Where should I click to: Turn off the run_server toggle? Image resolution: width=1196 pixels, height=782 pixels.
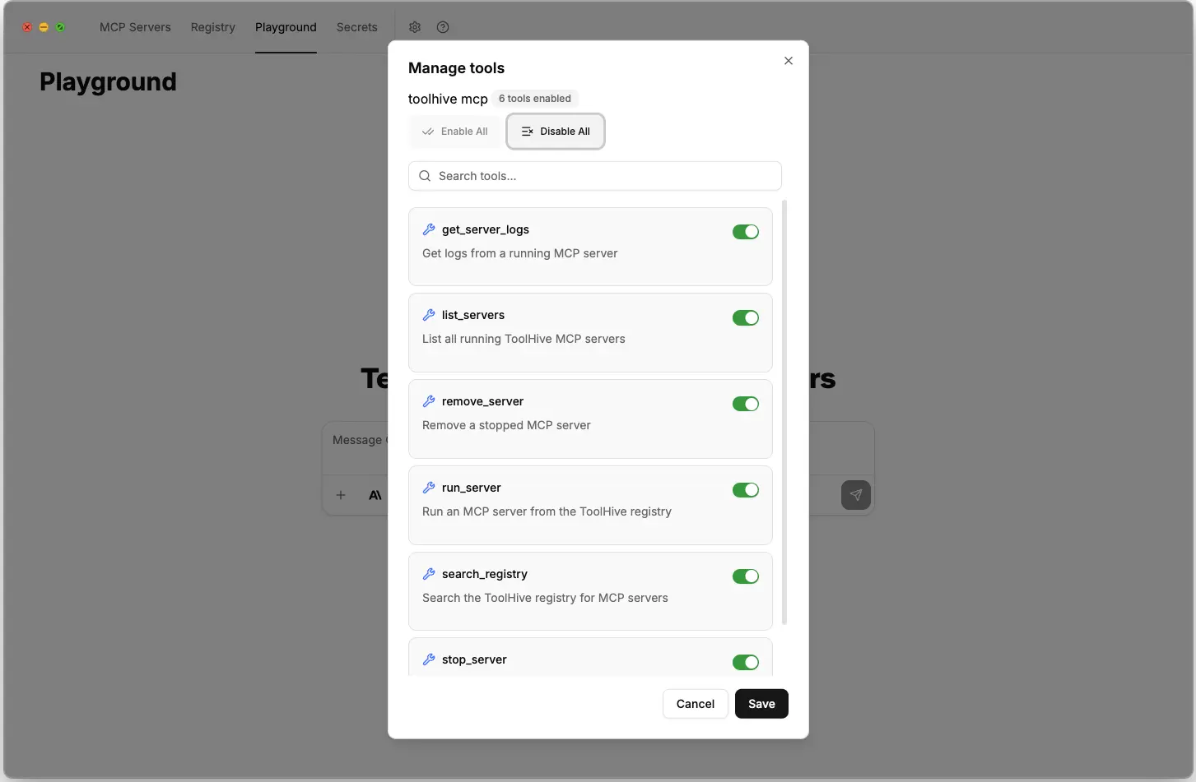[x=746, y=489]
